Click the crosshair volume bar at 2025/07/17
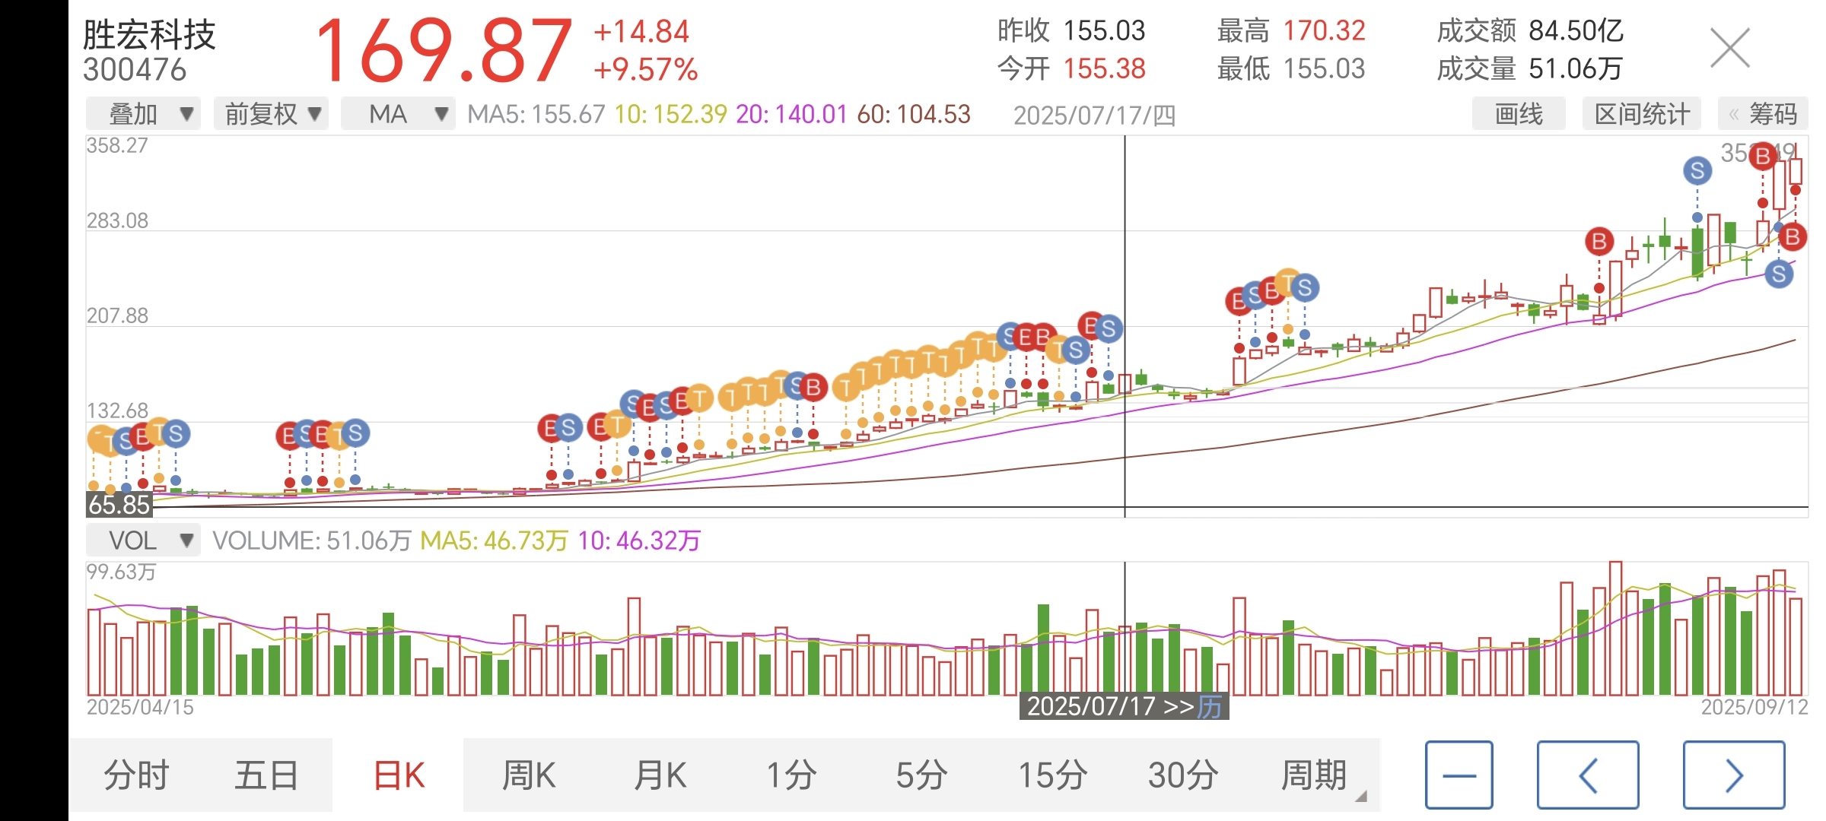Viewport: 1826px width, 821px height. coord(1125,660)
